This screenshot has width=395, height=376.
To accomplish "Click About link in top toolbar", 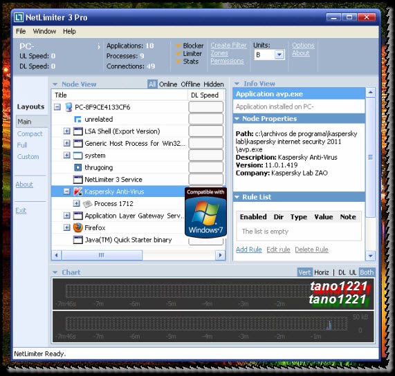I will pos(300,53).
